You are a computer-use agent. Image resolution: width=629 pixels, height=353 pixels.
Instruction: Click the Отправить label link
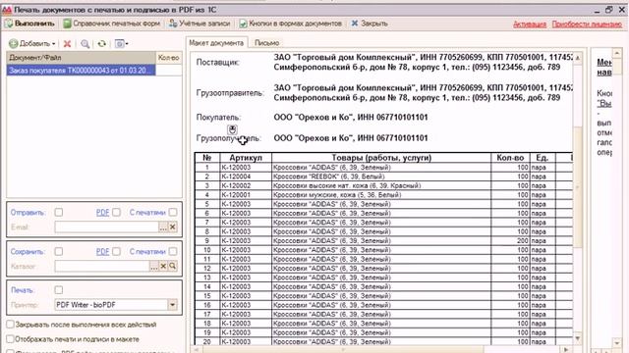(29, 213)
